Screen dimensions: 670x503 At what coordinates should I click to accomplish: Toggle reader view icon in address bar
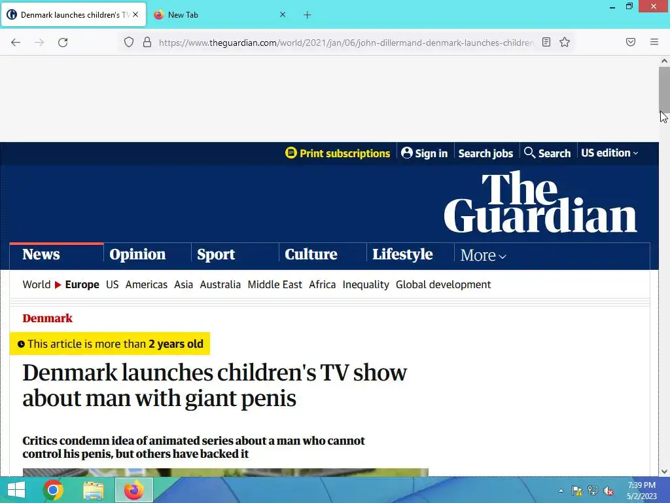pos(546,42)
